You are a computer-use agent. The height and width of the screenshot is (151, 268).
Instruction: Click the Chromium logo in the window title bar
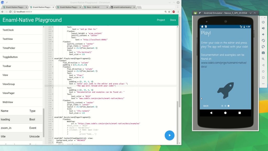[x=2, y=3]
